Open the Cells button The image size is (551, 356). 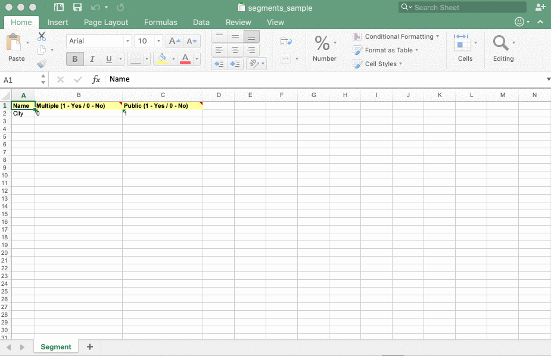465,48
